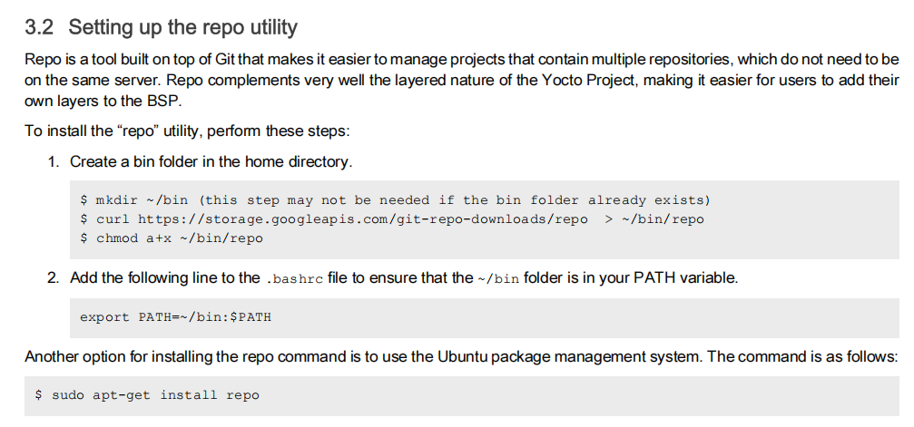
Task: Click the section number "3.2" in the heading
Action: (x=42, y=27)
